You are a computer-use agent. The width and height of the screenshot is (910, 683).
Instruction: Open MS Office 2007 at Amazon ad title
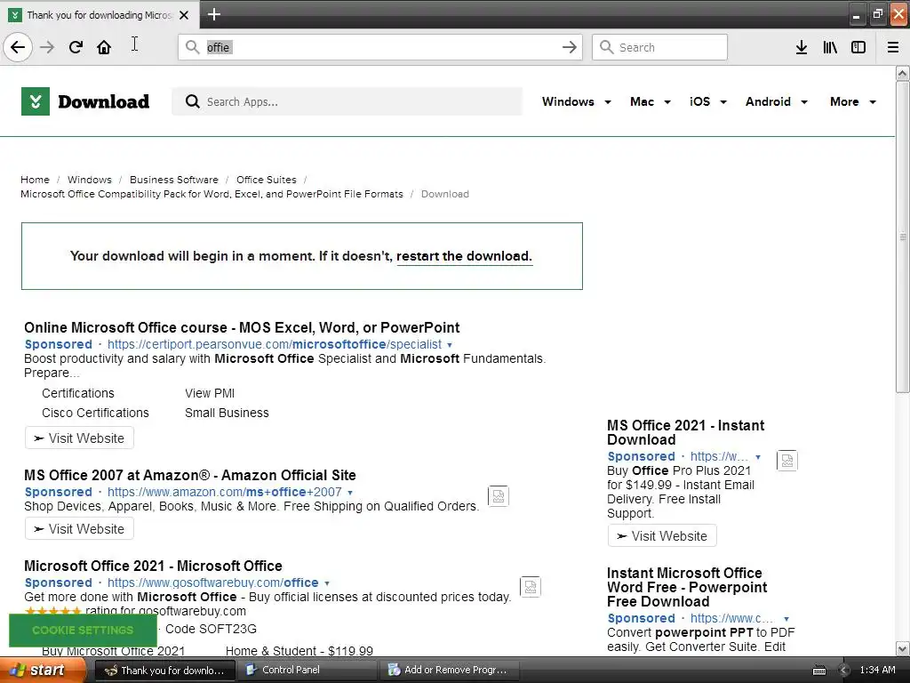click(190, 475)
